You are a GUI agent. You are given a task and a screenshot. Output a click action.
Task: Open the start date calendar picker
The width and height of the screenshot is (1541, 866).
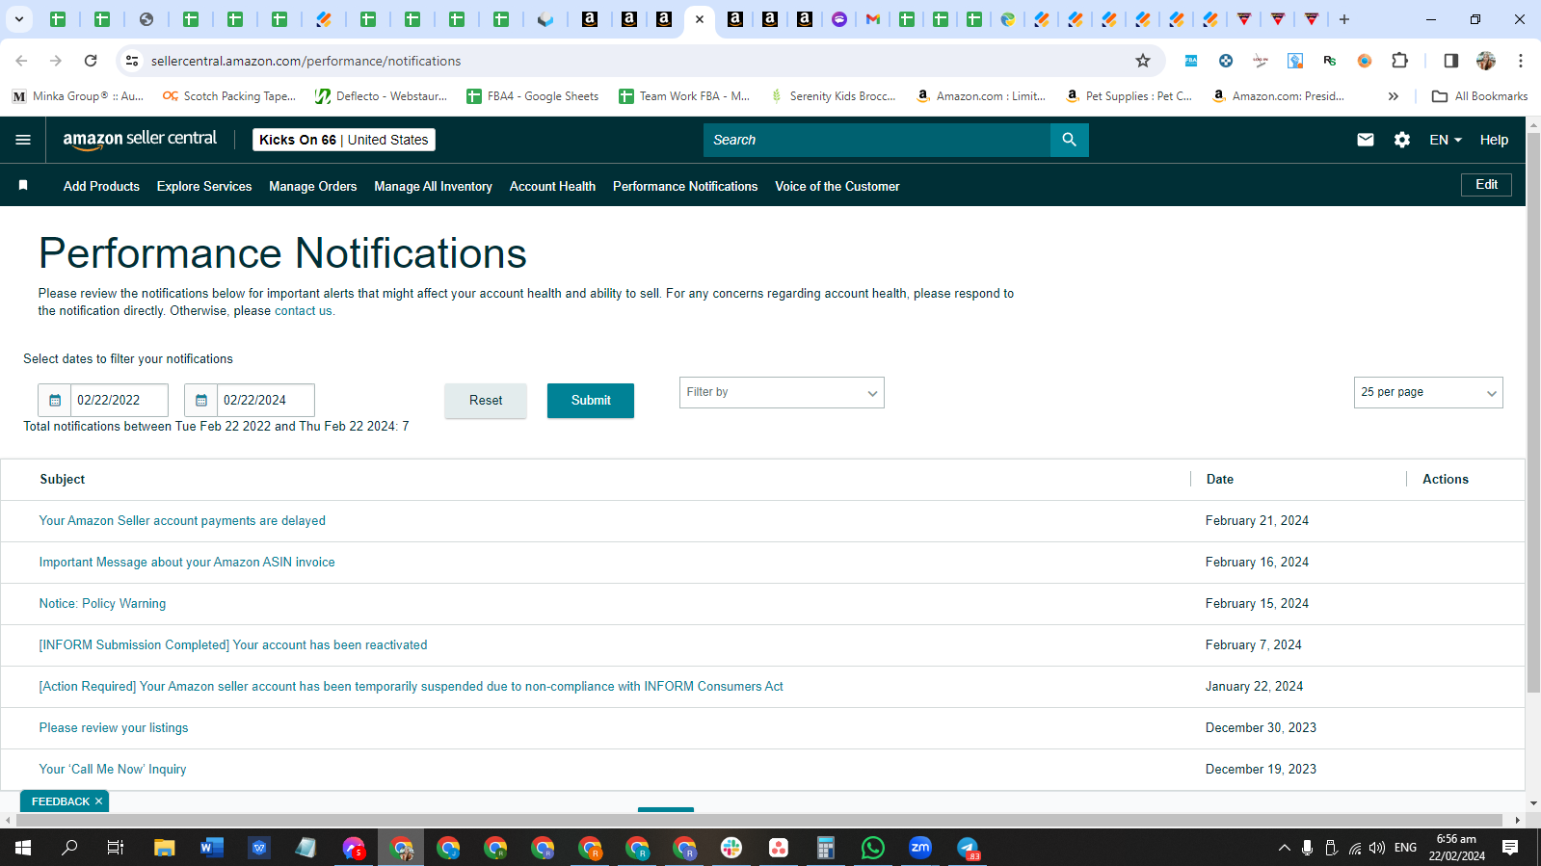tap(55, 401)
